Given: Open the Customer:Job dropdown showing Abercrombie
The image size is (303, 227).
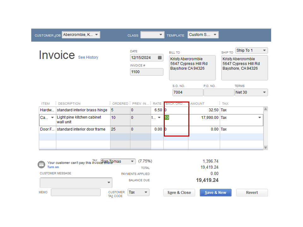Looking at the screenshot, I should pyautogui.click(x=97, y=35).
